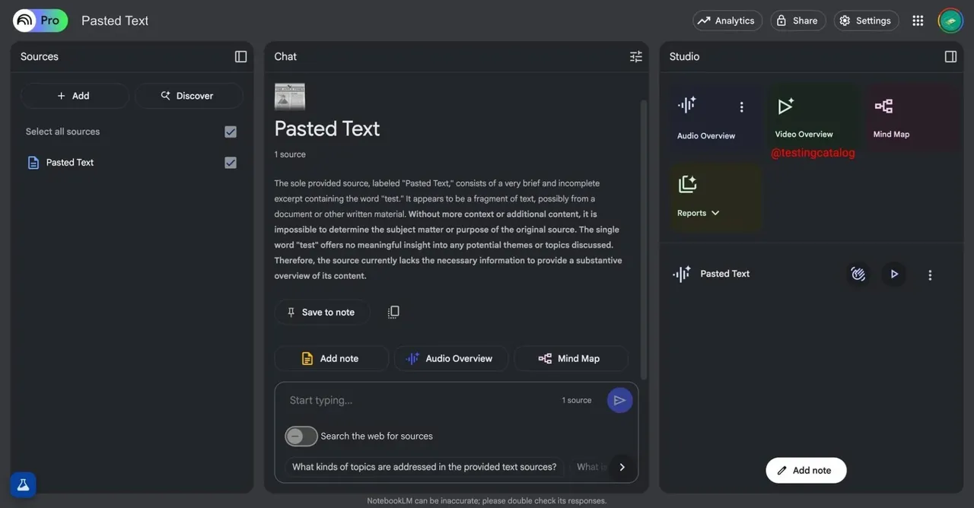974x508 pixels.
Task: Open the three-dot menu next to Audio Overview
Action: point(742,106)
